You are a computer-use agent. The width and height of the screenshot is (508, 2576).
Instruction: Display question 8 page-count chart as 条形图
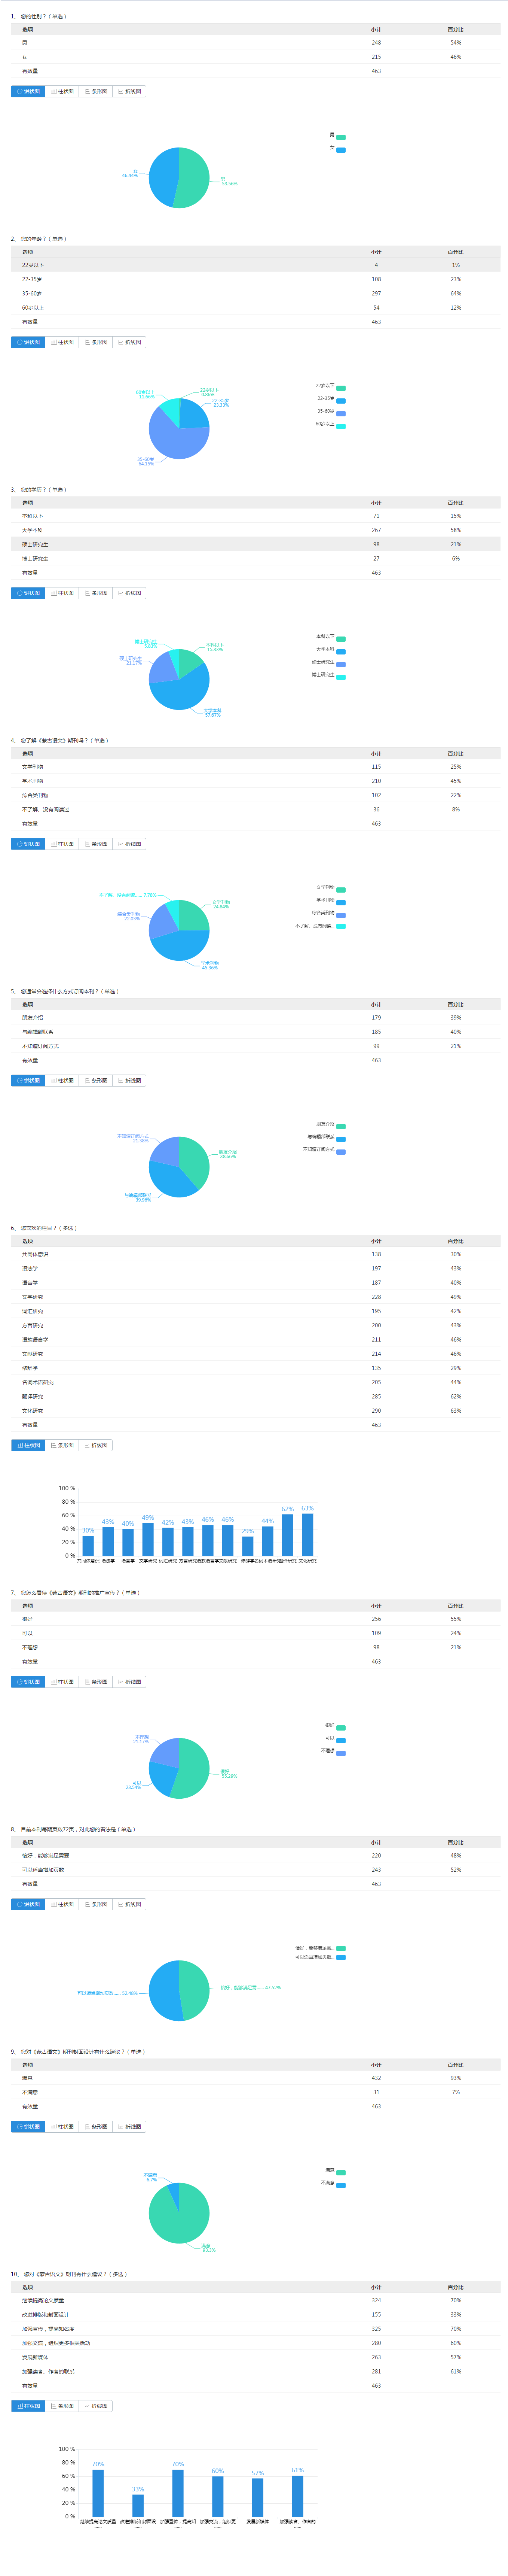[96, 1904]
